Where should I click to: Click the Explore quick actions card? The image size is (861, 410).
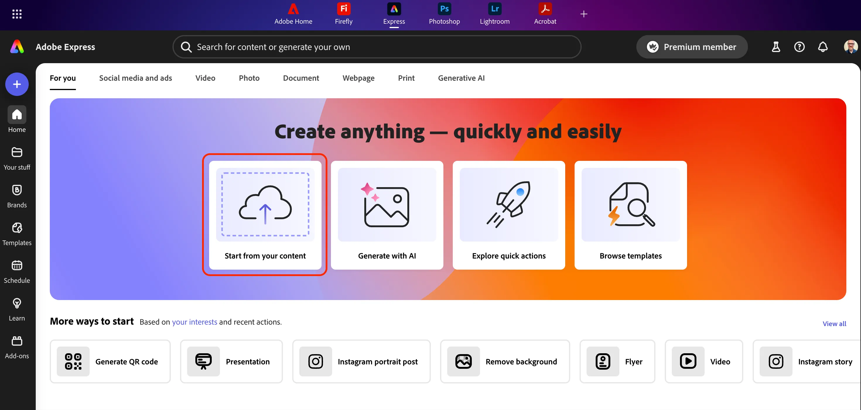click(509, 215)
